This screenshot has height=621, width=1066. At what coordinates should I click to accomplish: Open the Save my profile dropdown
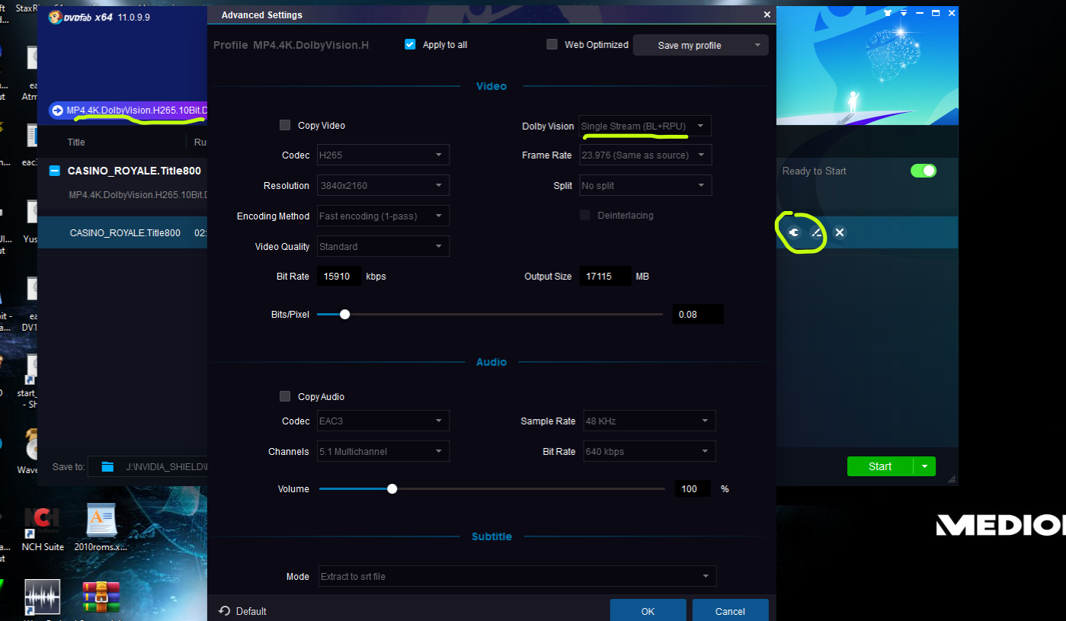tap(699, 46)
